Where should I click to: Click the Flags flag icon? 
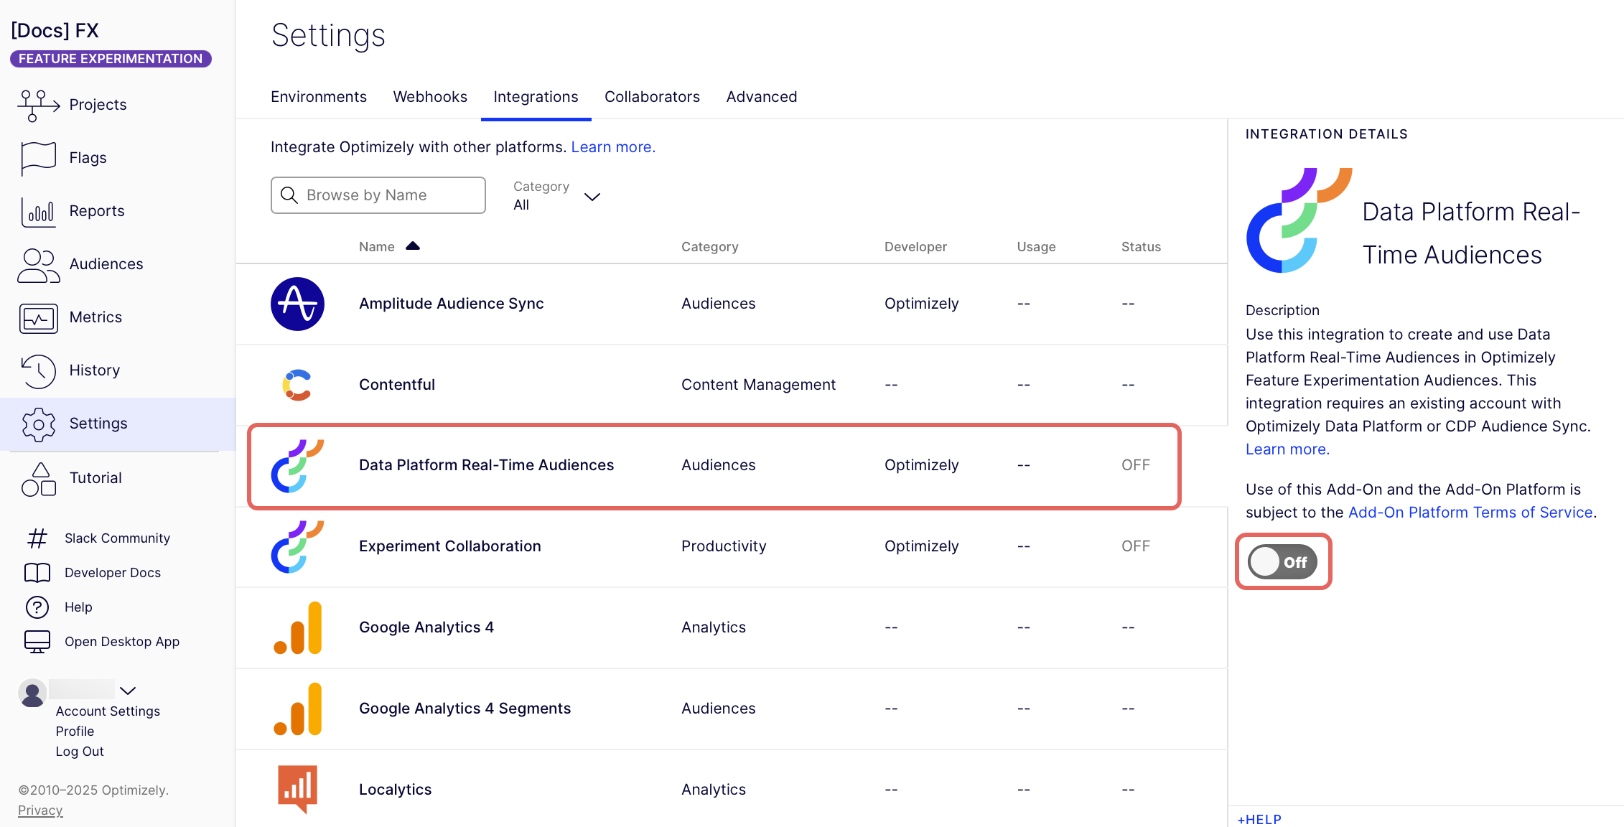(38, 158)
